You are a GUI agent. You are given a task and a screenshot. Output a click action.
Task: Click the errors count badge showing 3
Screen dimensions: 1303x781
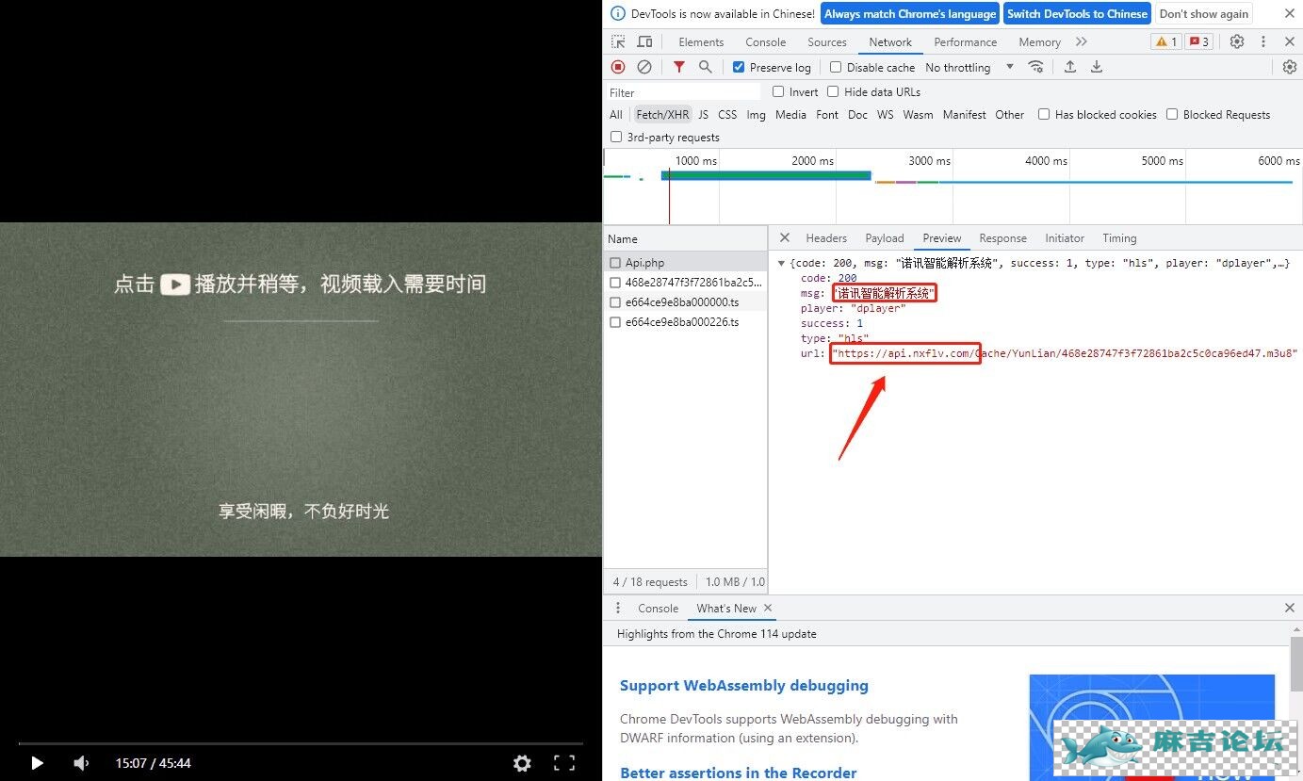coord(1198,41)
